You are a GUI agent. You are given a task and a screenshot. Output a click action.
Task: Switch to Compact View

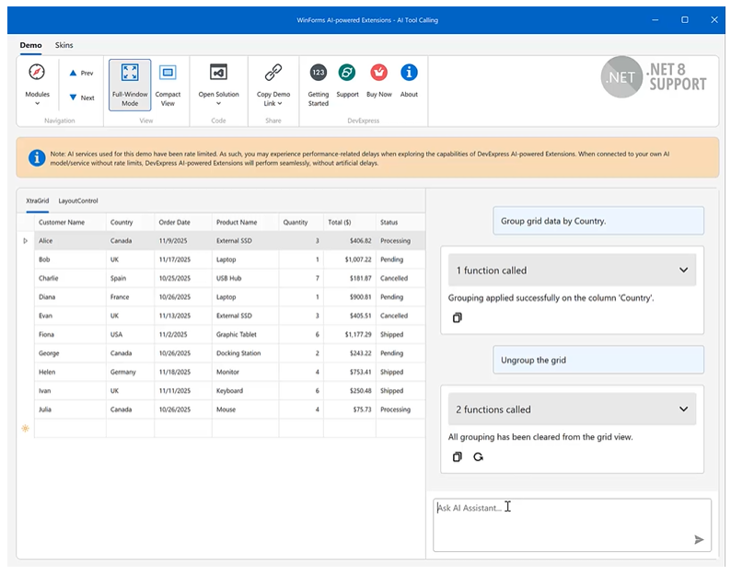point(168,85)
